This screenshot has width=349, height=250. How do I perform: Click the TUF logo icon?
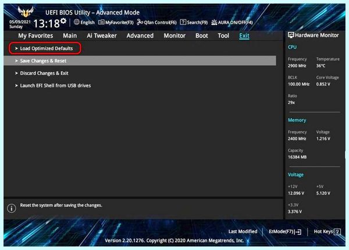point(26,12)
